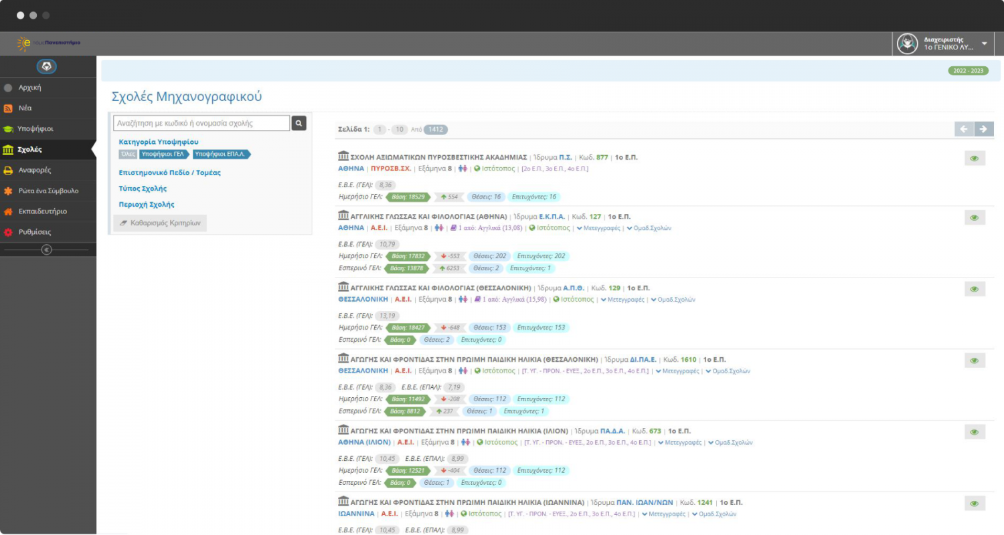Click eye button for ΑΓΩΓΗΣ ΚΑΙ ΦΡΟΝΤΙΔΑΣ (ΘΕΣΣΑΛΟΝΙΚΗ)

(975, 360)
